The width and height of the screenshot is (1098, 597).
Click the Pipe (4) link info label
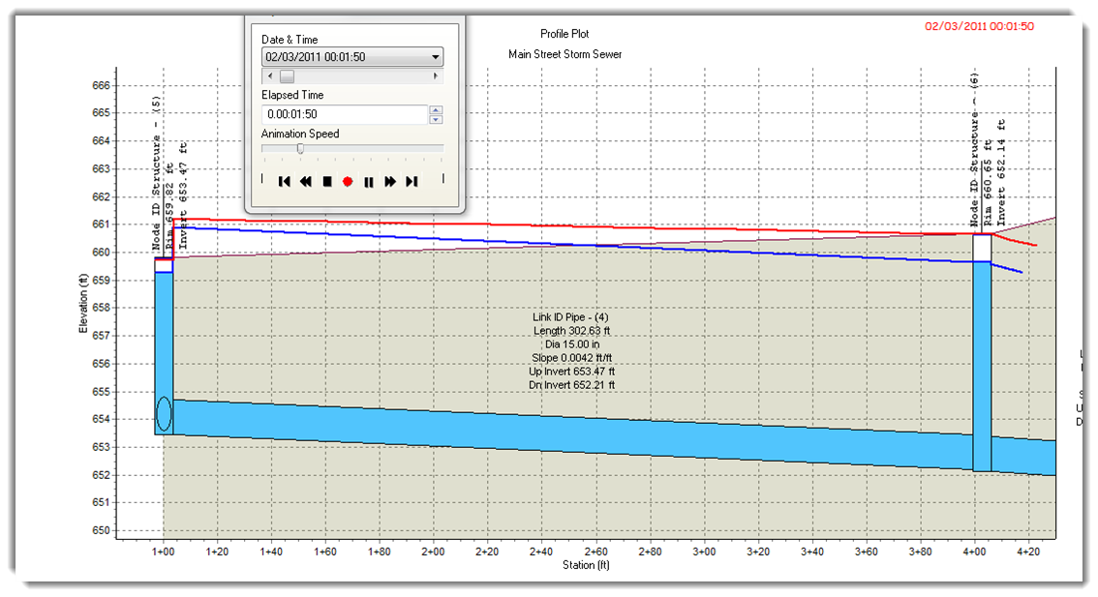572,351
